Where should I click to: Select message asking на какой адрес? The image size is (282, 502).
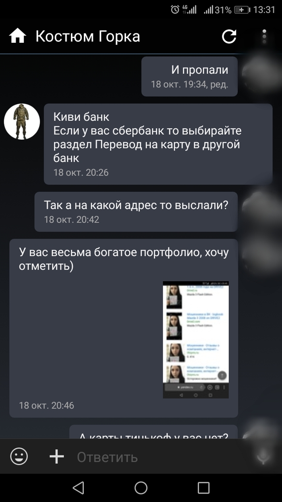[x=136, y=211]
